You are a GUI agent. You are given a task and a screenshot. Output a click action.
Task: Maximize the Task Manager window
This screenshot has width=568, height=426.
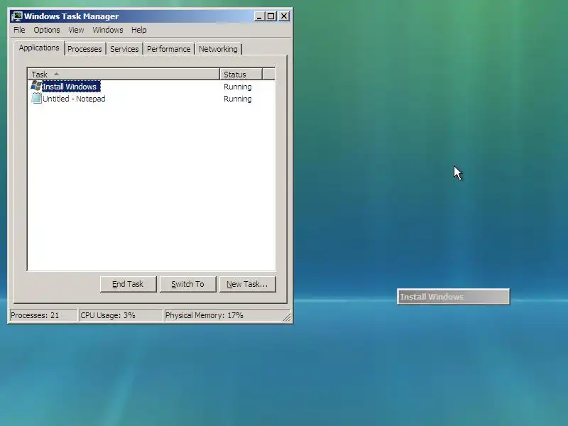coord(271,16)
